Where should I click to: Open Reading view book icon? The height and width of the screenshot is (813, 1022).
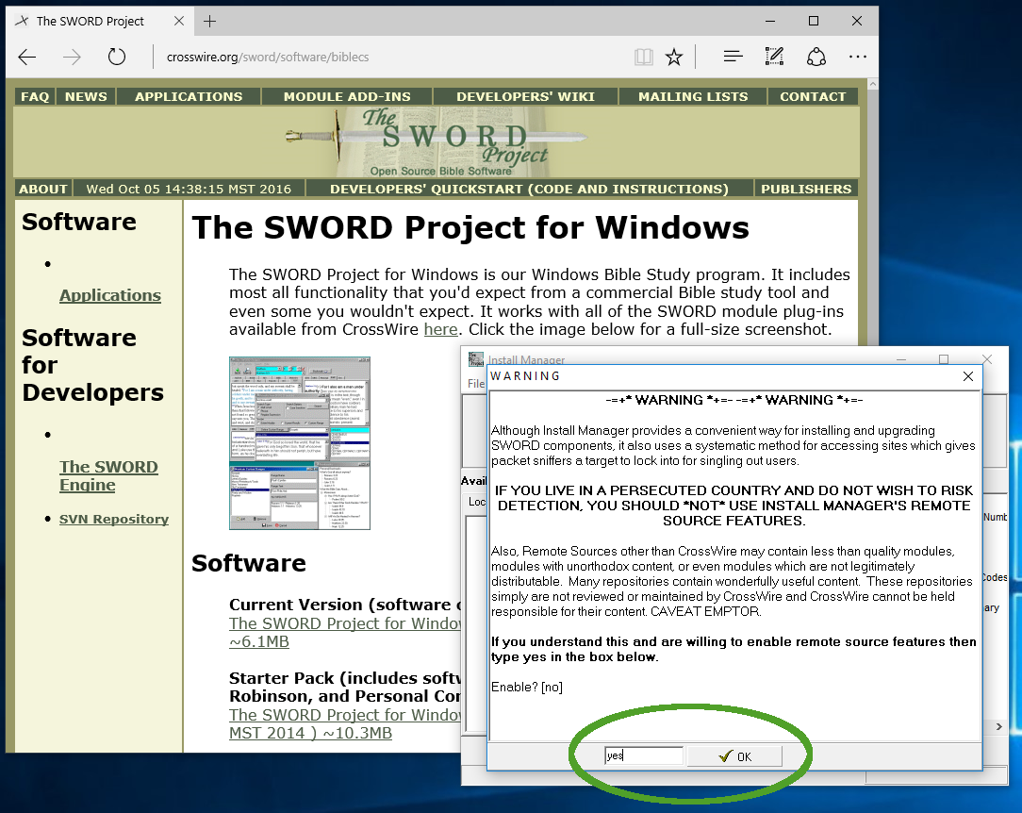(644, 58)
